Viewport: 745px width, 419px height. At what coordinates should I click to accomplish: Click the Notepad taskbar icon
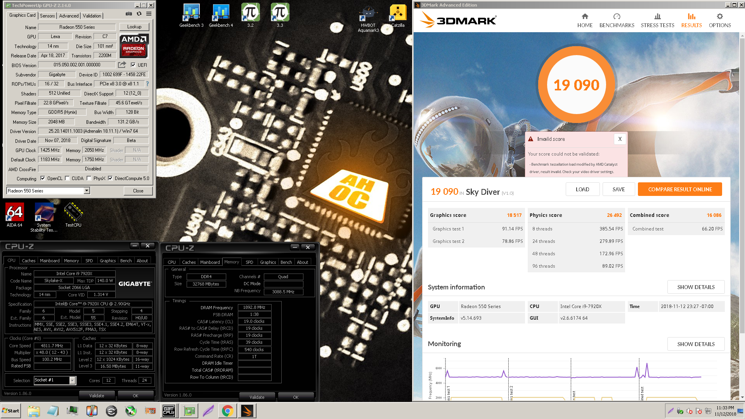[x=53, y=411]
